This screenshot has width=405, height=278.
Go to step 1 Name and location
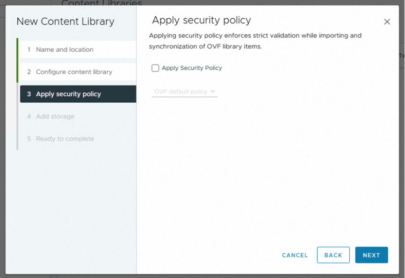[x=65, y=50]
